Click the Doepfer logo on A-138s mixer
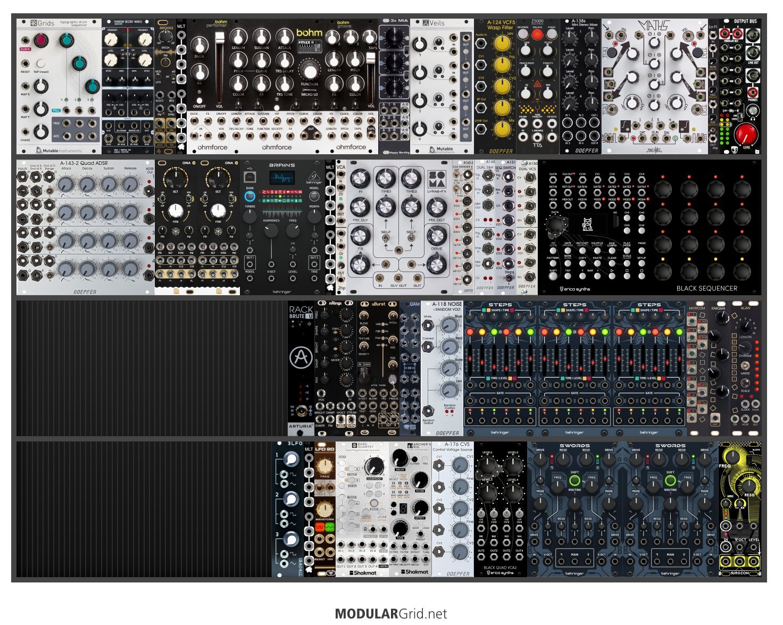 pyautogui.click(x=586, y=151)
